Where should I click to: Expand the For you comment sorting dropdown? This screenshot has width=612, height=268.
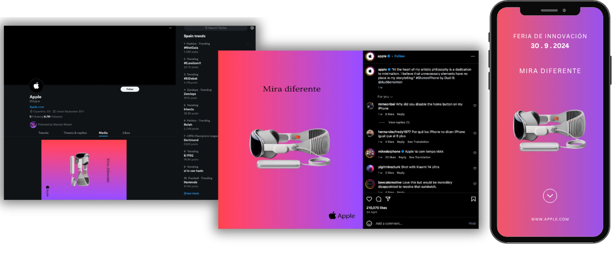(x=385, y=97)
